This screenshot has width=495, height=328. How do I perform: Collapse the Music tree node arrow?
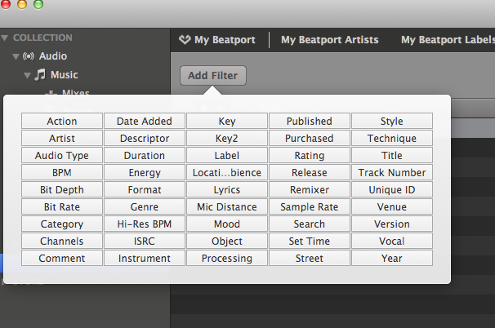[27, 75]
